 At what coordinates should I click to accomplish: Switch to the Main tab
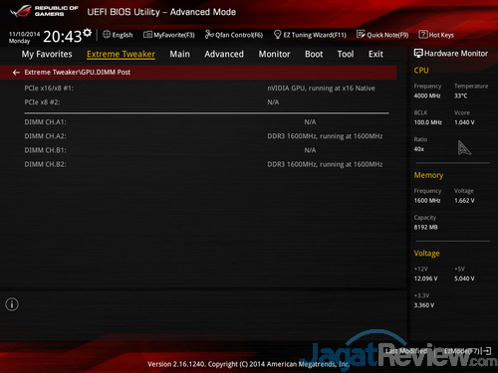pos(179,54)
